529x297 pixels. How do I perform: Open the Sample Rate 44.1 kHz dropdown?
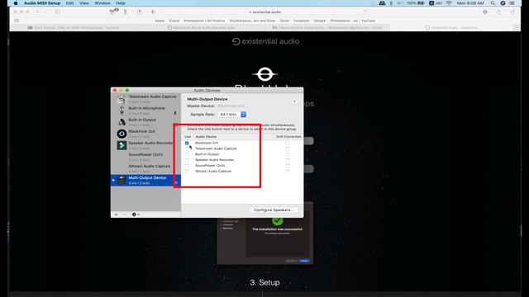(232, 115)
